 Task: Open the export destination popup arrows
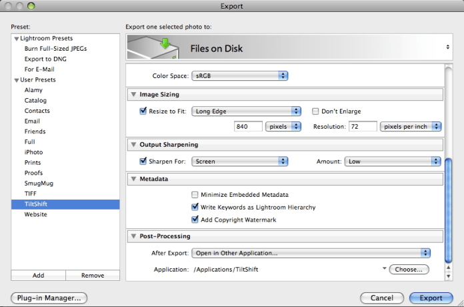pyautogui.click(x=447, y=47)
